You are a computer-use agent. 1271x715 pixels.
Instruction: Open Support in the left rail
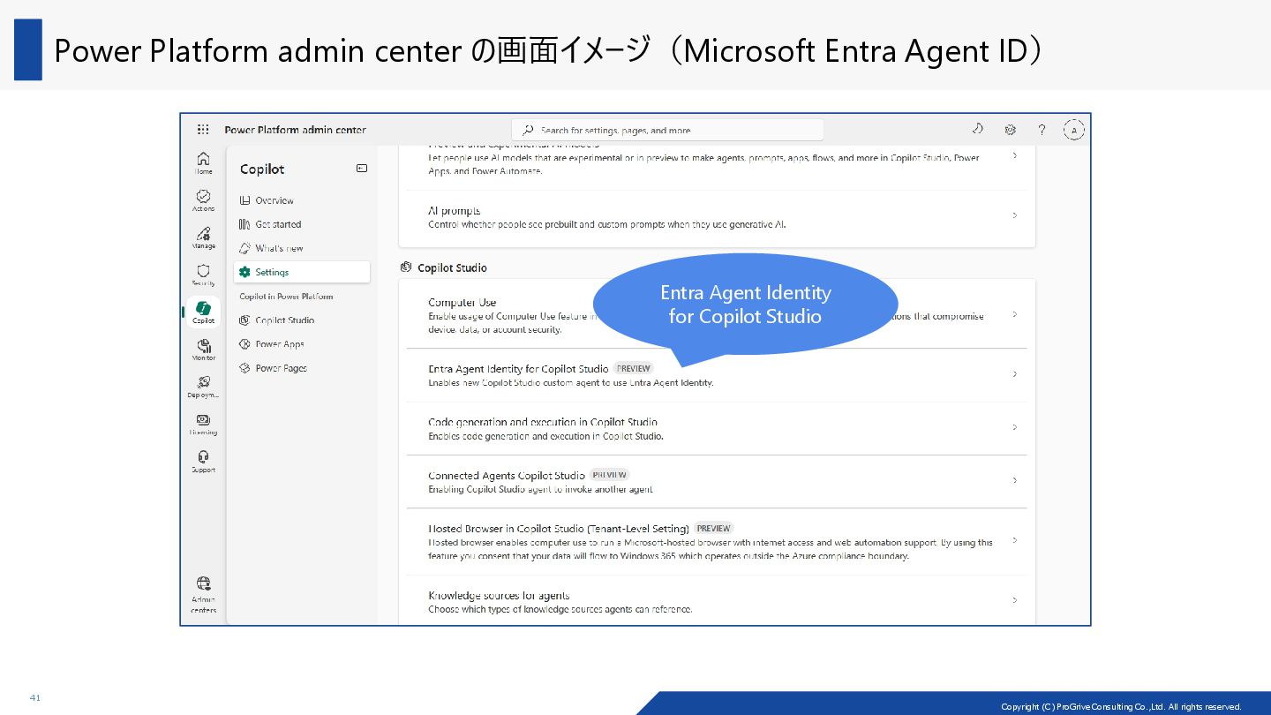click(x=203, y=461)
